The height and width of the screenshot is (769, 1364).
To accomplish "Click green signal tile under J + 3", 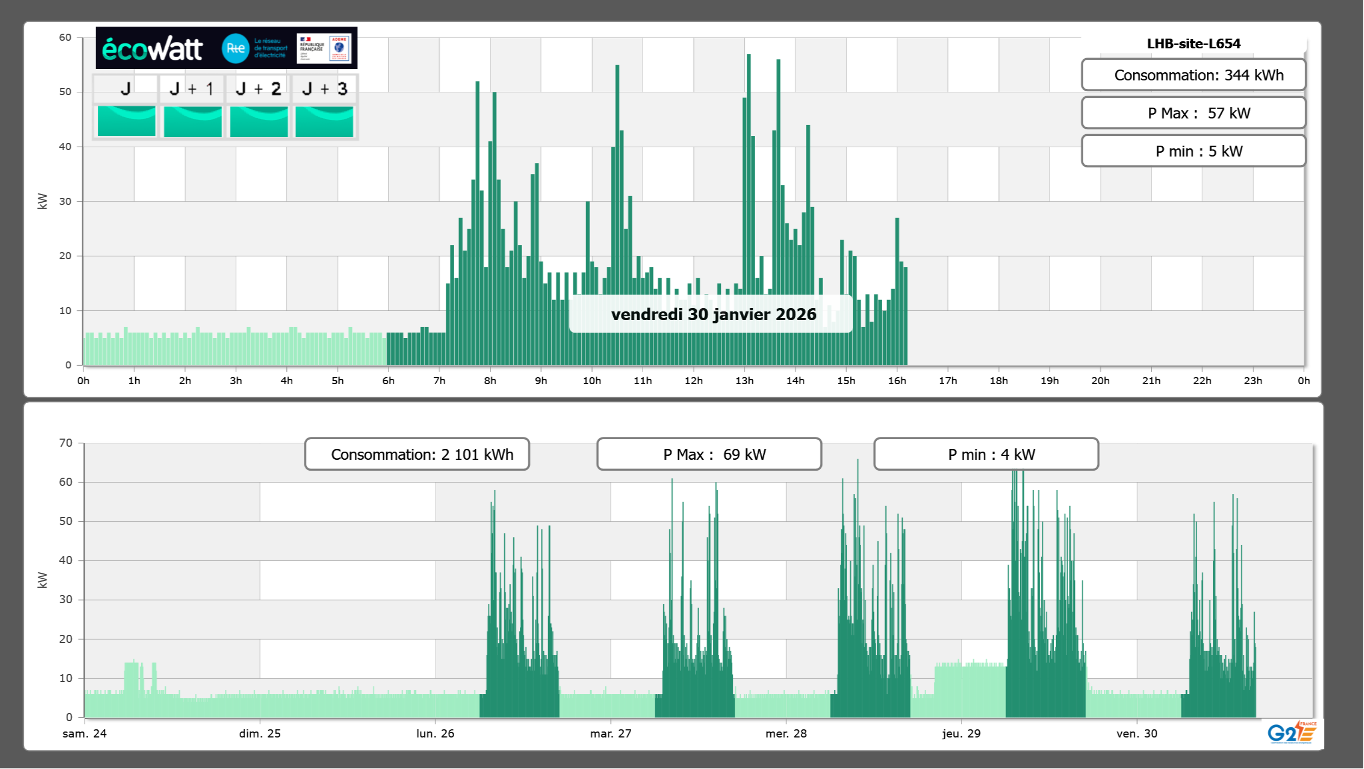I will (x=324, y=121).
